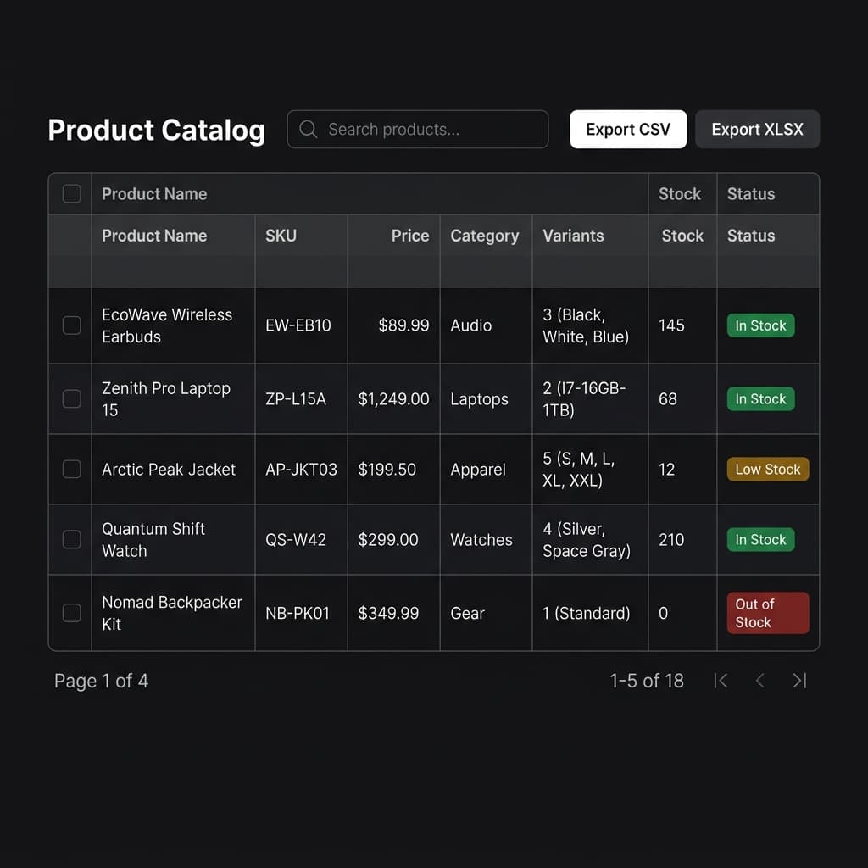Image resolution: width=868 pixels, height=868 pixels.
Task: Select the Arctic Peak Jacket checkbox
Action: (71, 469)
